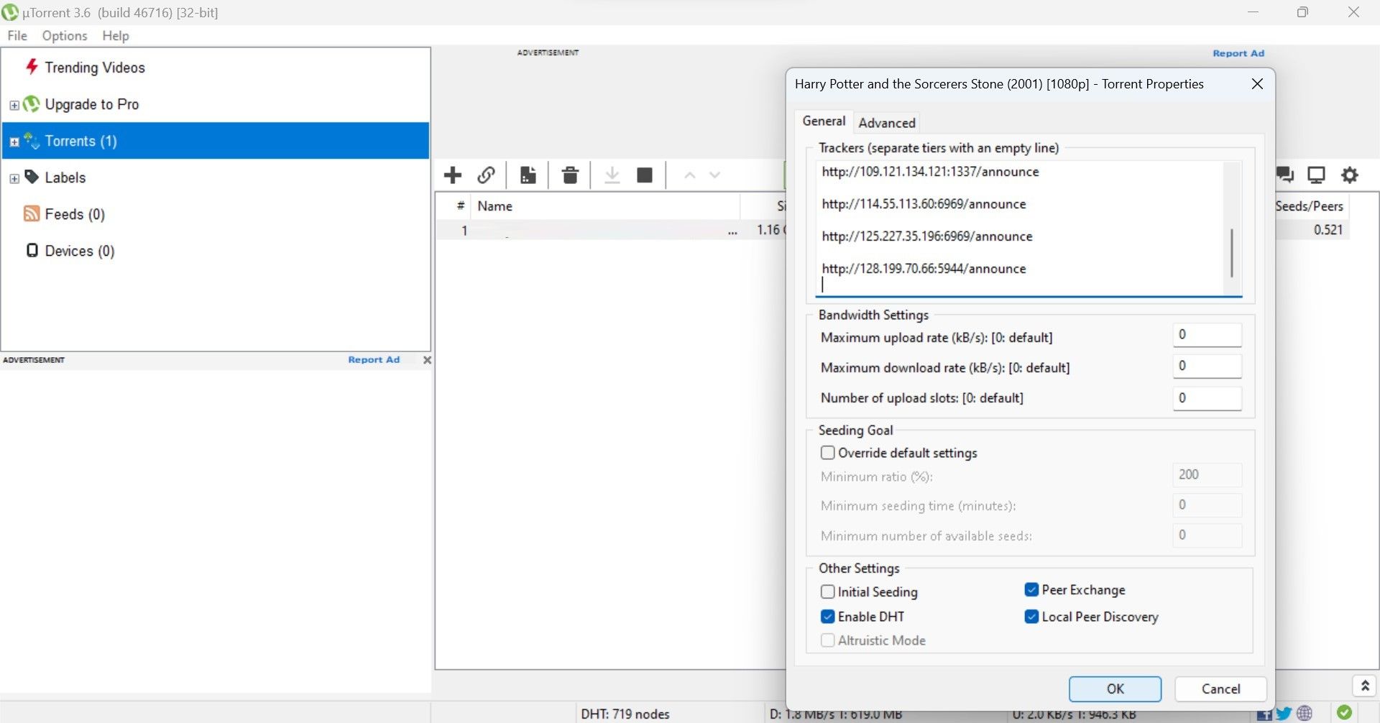1380x723 pixels.
Task: Select the General tab
Action: click(824, 121)
